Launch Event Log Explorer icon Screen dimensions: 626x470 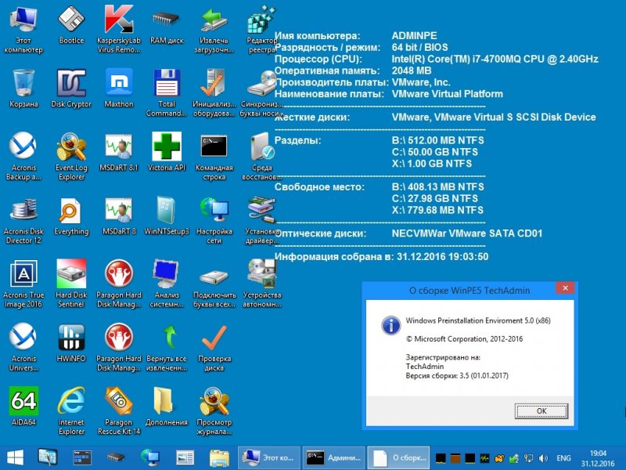(x=71, y=156)
